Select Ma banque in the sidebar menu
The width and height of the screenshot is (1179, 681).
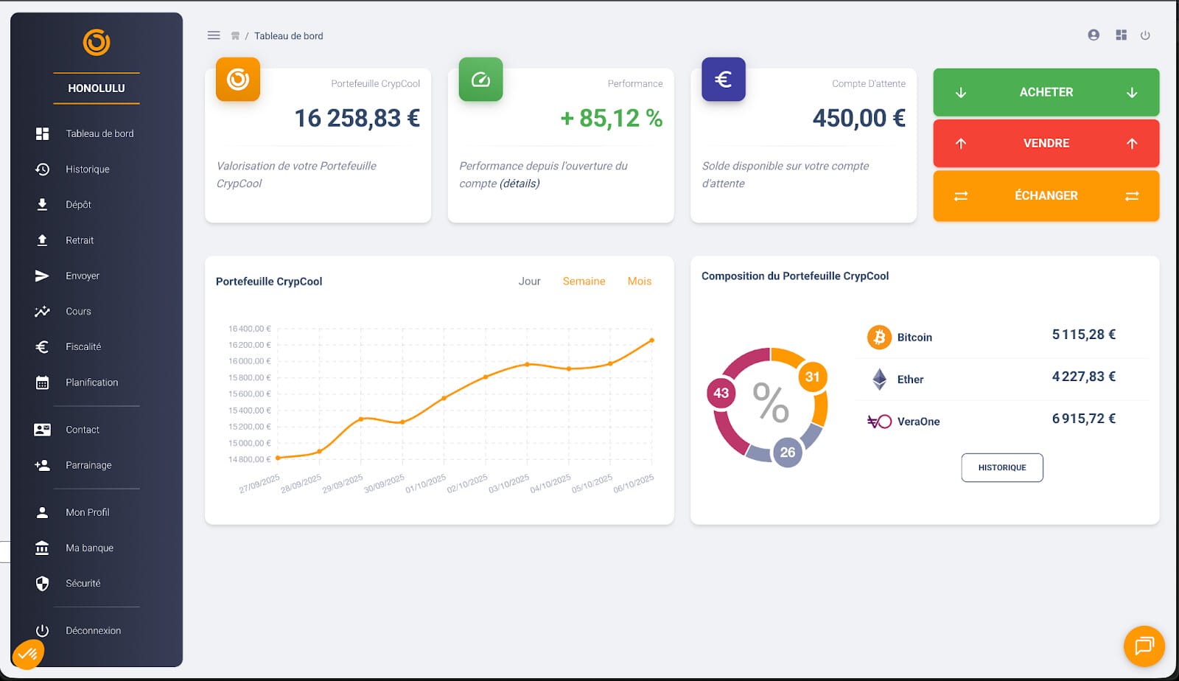coord(89,548)
